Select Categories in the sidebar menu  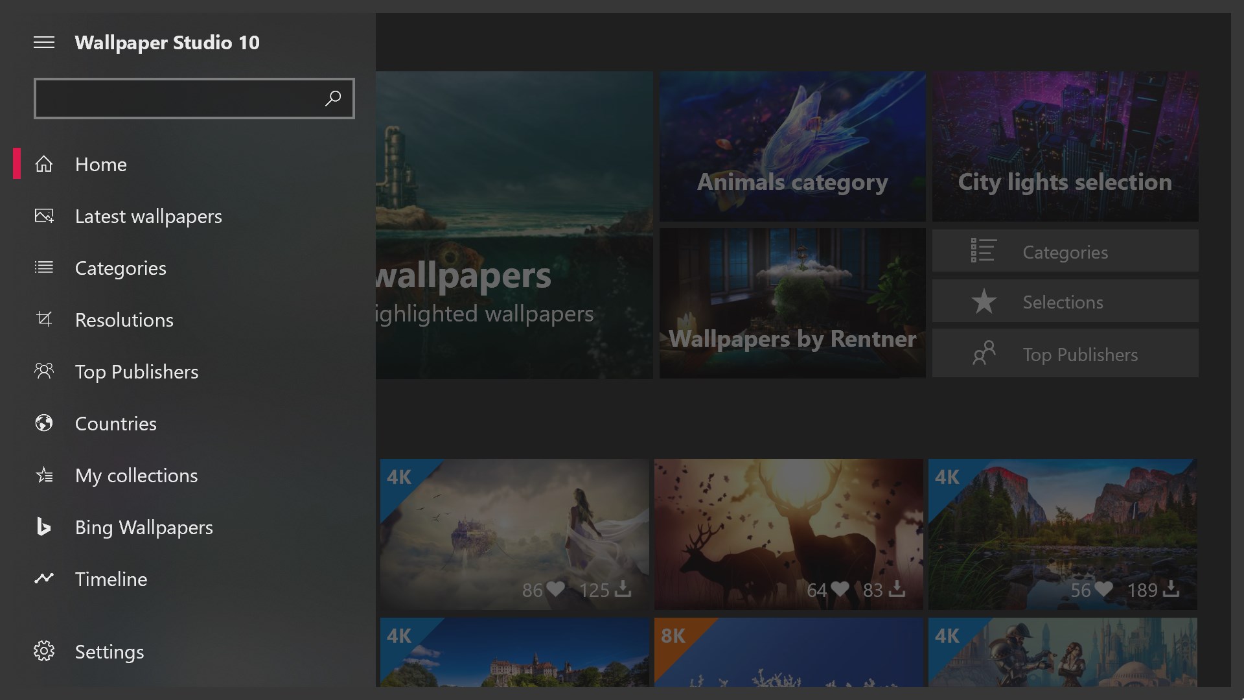[121, 268]
